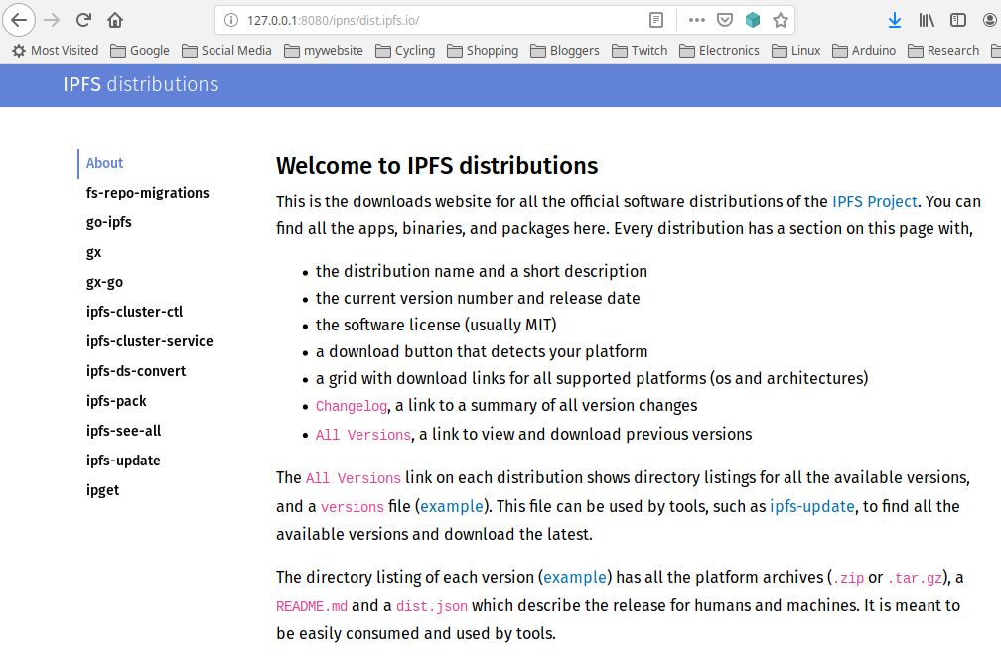This screenshot has height=659, width=1001.
Task: Show site information for 127.0.0.1
Action: 231,21
